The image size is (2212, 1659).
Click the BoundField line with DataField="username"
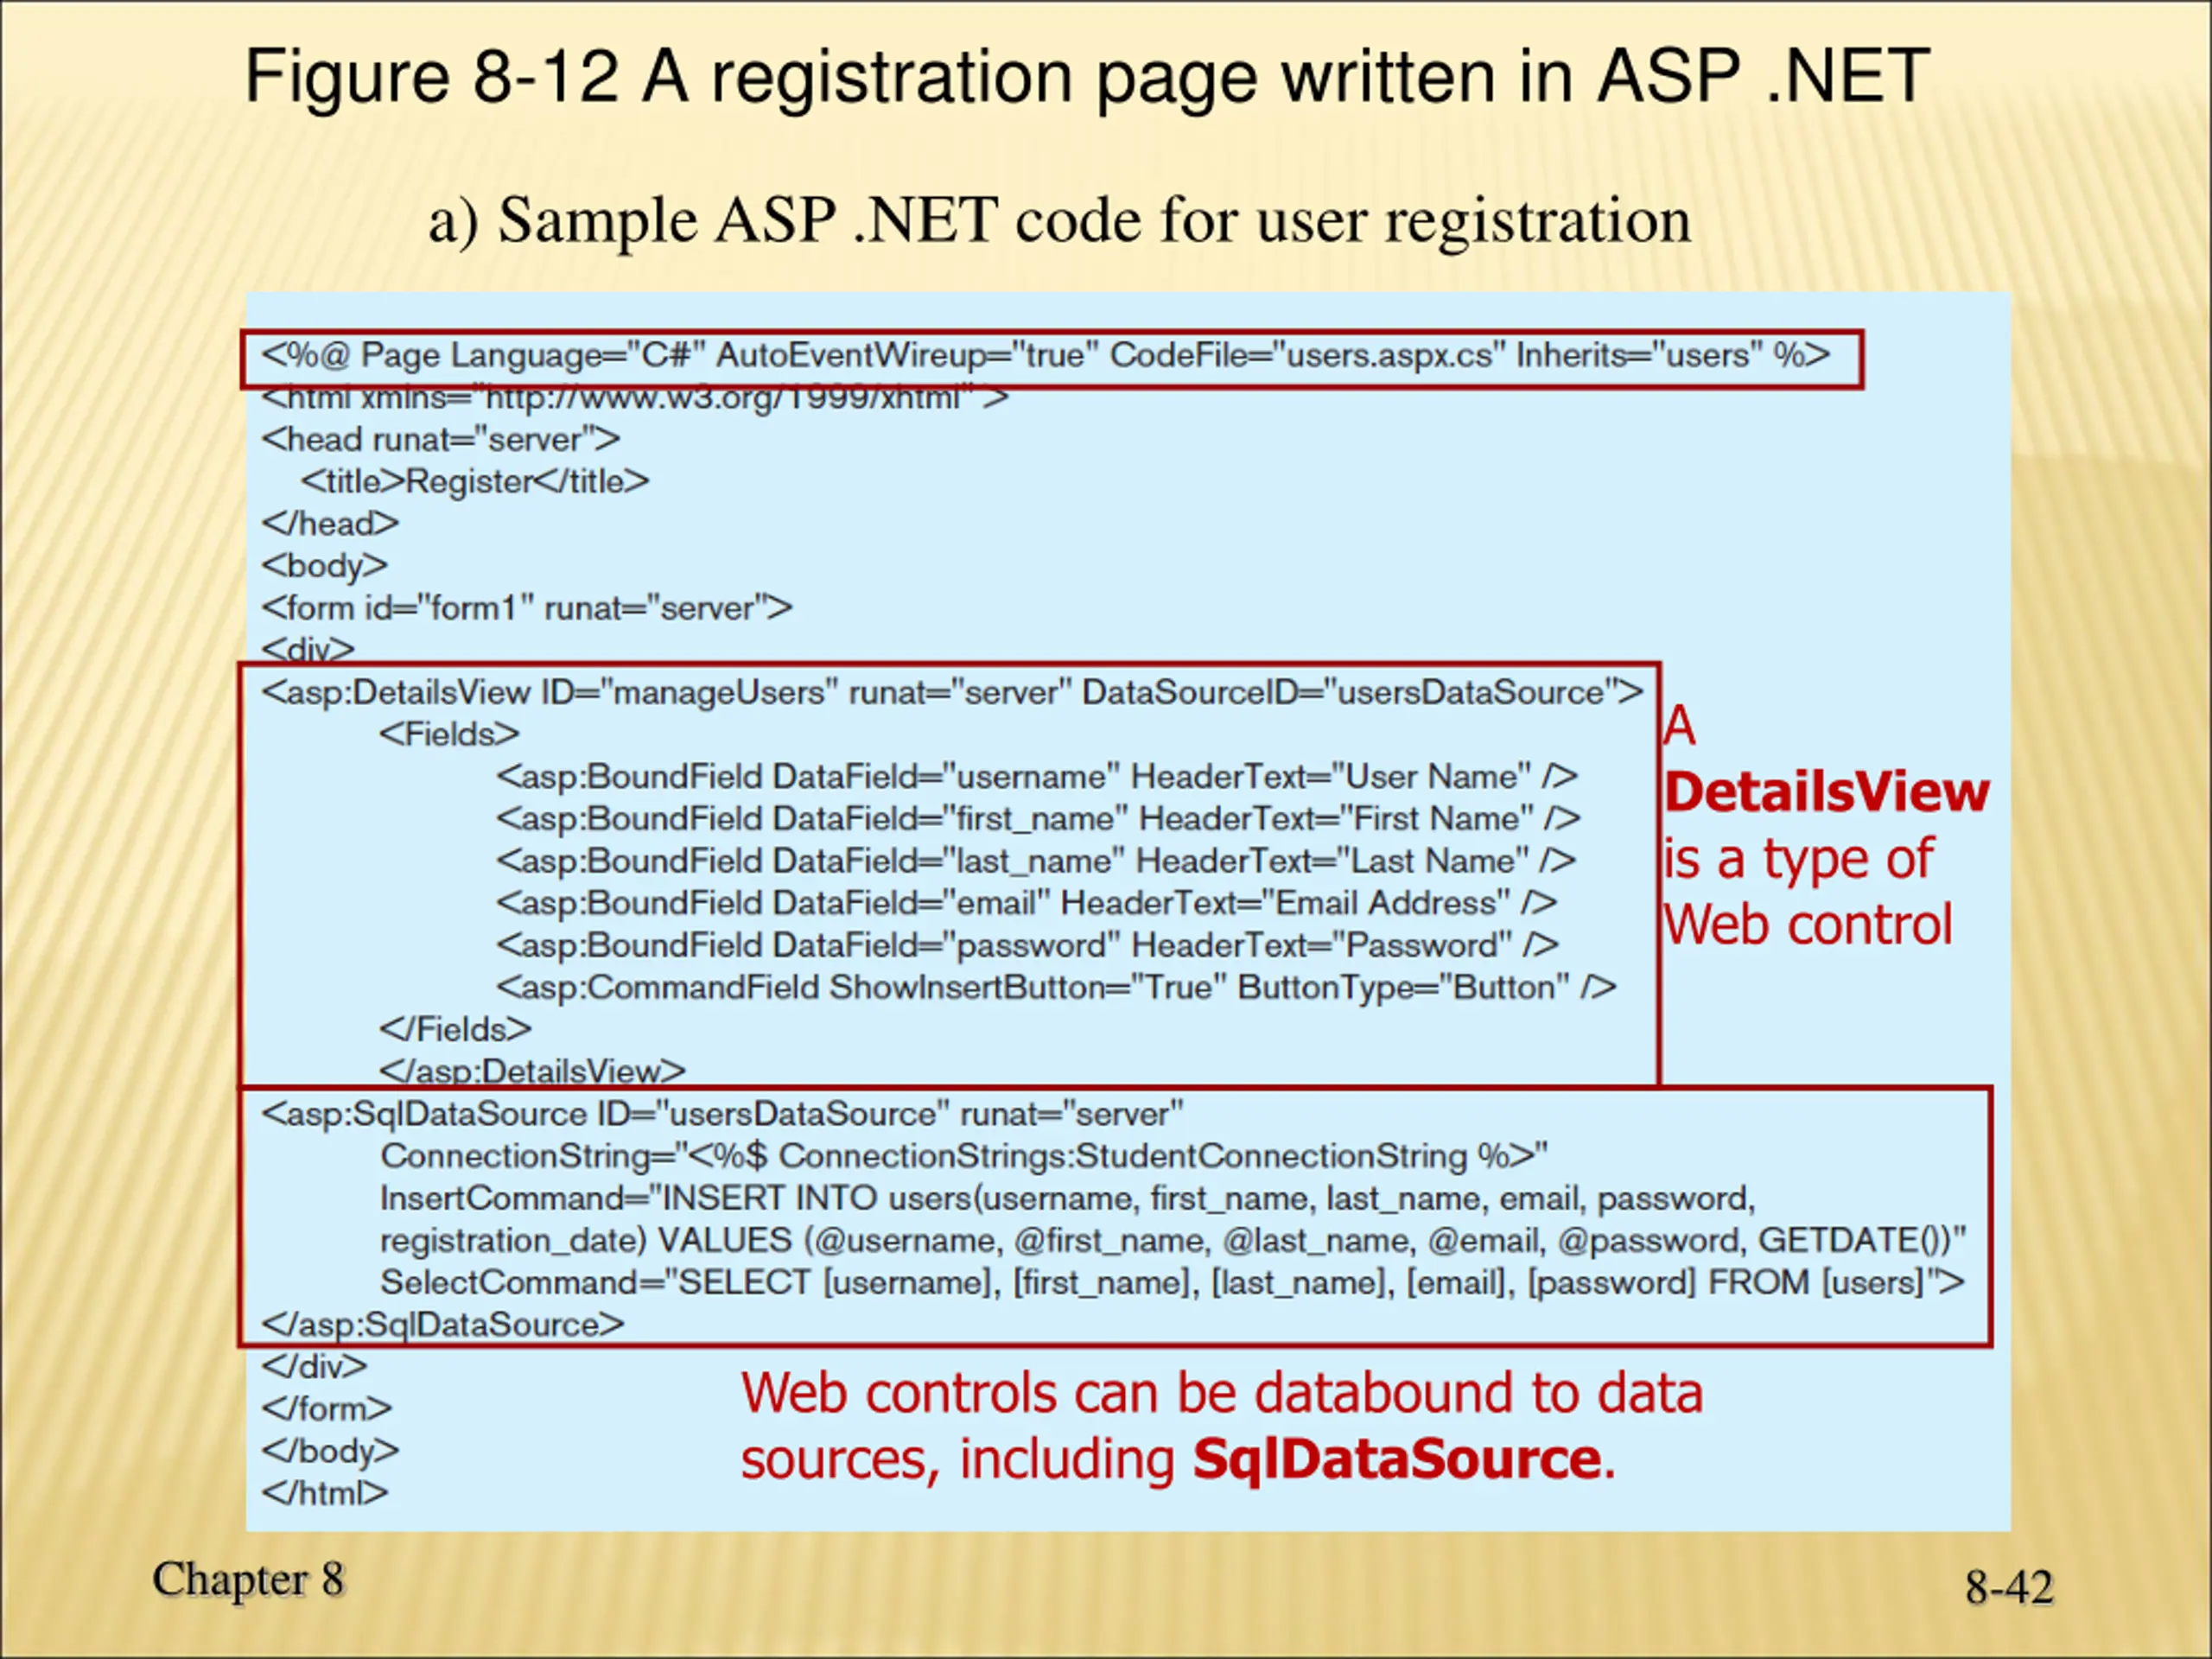[1037, 776]
